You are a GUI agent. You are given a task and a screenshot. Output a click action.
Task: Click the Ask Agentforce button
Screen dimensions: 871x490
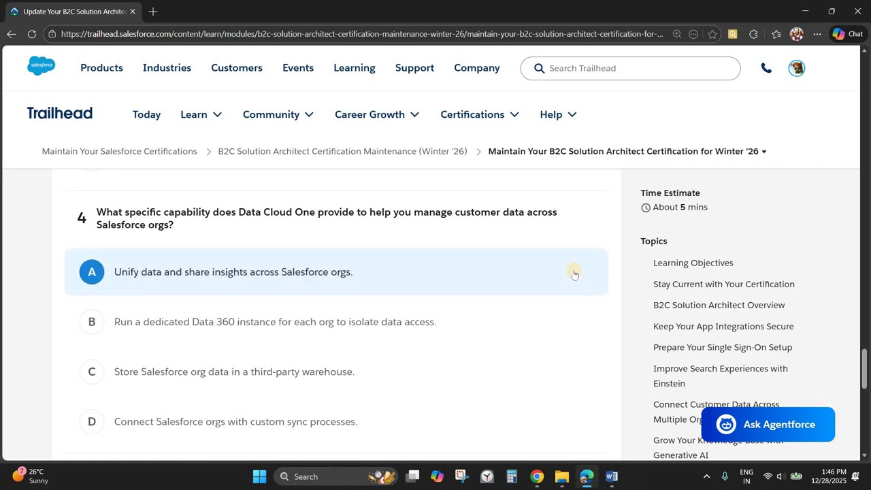[768, 425]
